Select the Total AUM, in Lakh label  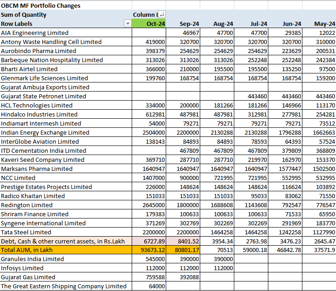[x=27, y=250]
